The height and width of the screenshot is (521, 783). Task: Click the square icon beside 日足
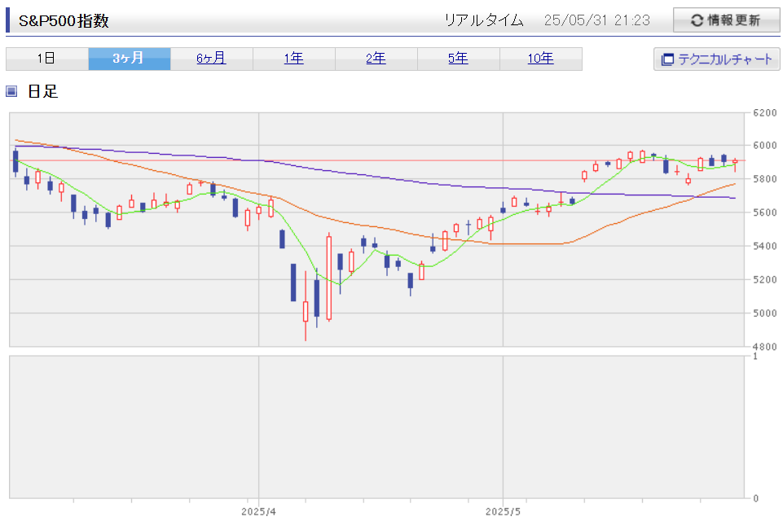click(x=11, y=91)
